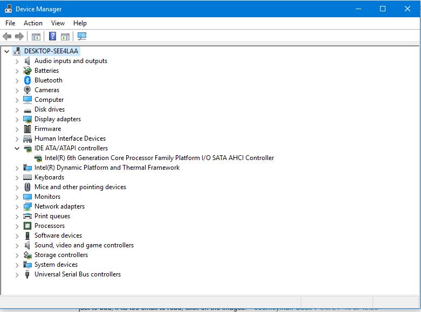Image resolution: width=421 pixels, height=312 pixels.
Task: Click the Processors chip icon
Action: click(x=27, y=226)
